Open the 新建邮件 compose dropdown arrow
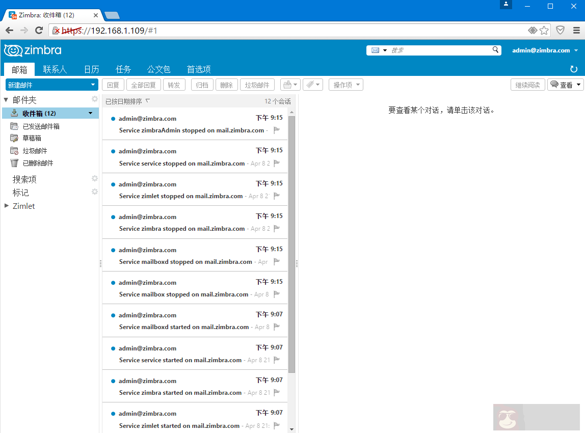 click(92, 85)
